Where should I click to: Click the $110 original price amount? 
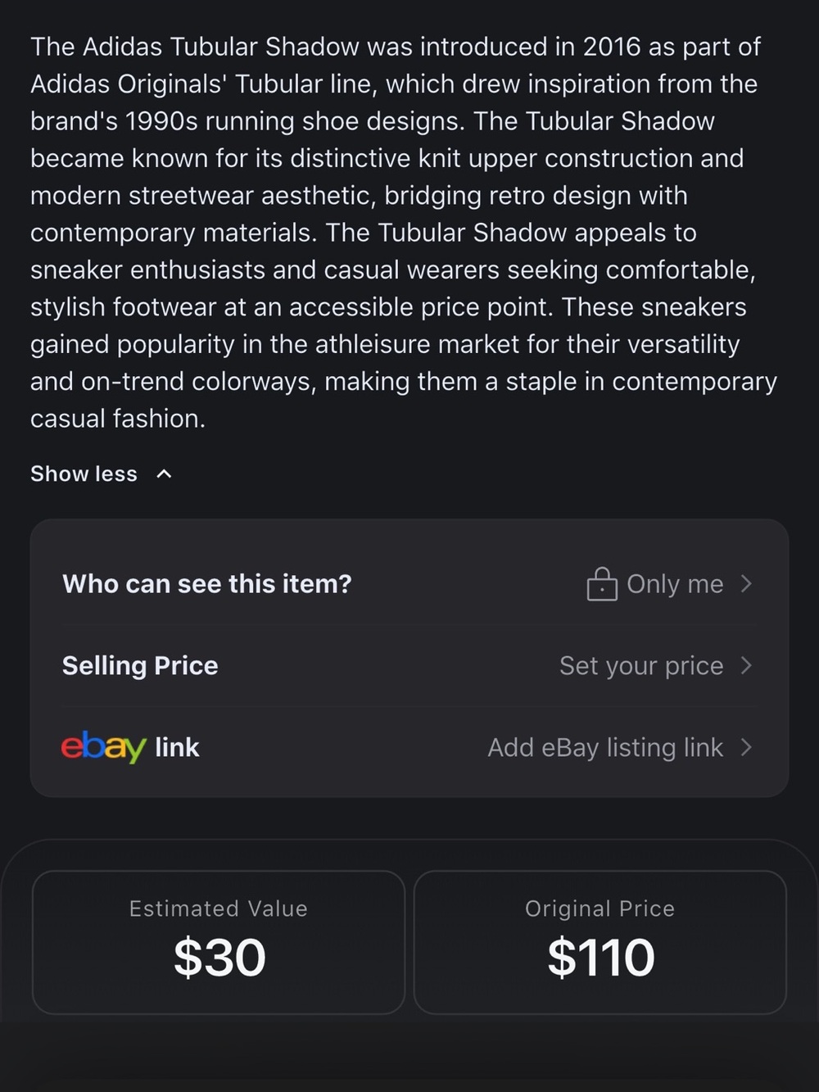pyautogui.click(x=601, y=957)
